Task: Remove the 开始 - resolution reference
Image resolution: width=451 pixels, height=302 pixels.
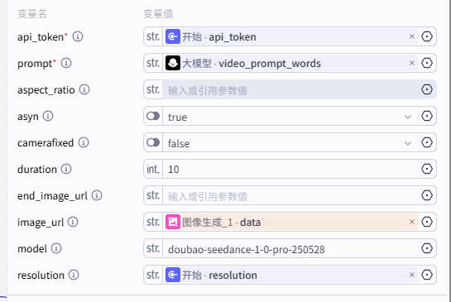Action: [x=412, y=275]
